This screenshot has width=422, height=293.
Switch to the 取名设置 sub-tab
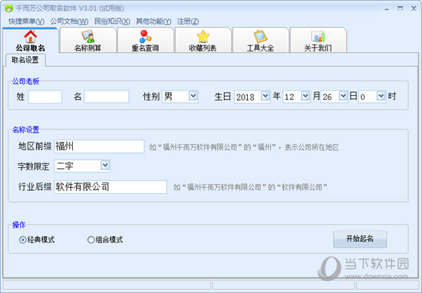pyautogui.click(x=25, y=60)
